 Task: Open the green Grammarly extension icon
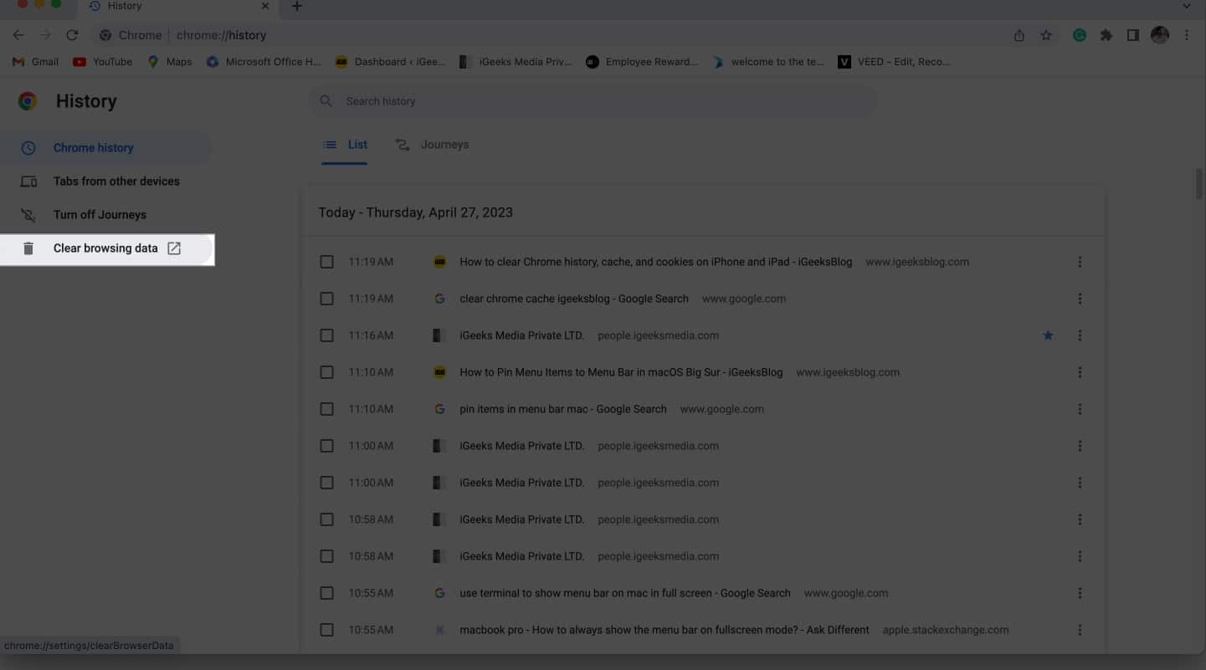1080,35
